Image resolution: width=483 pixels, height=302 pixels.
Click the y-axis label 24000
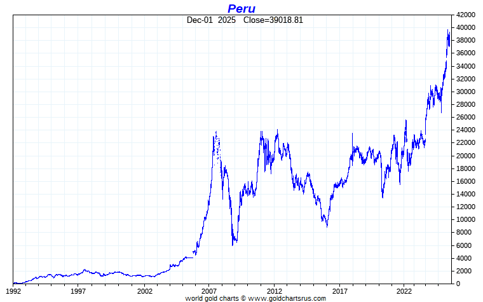pyautogui.click(x=465, y=130)
